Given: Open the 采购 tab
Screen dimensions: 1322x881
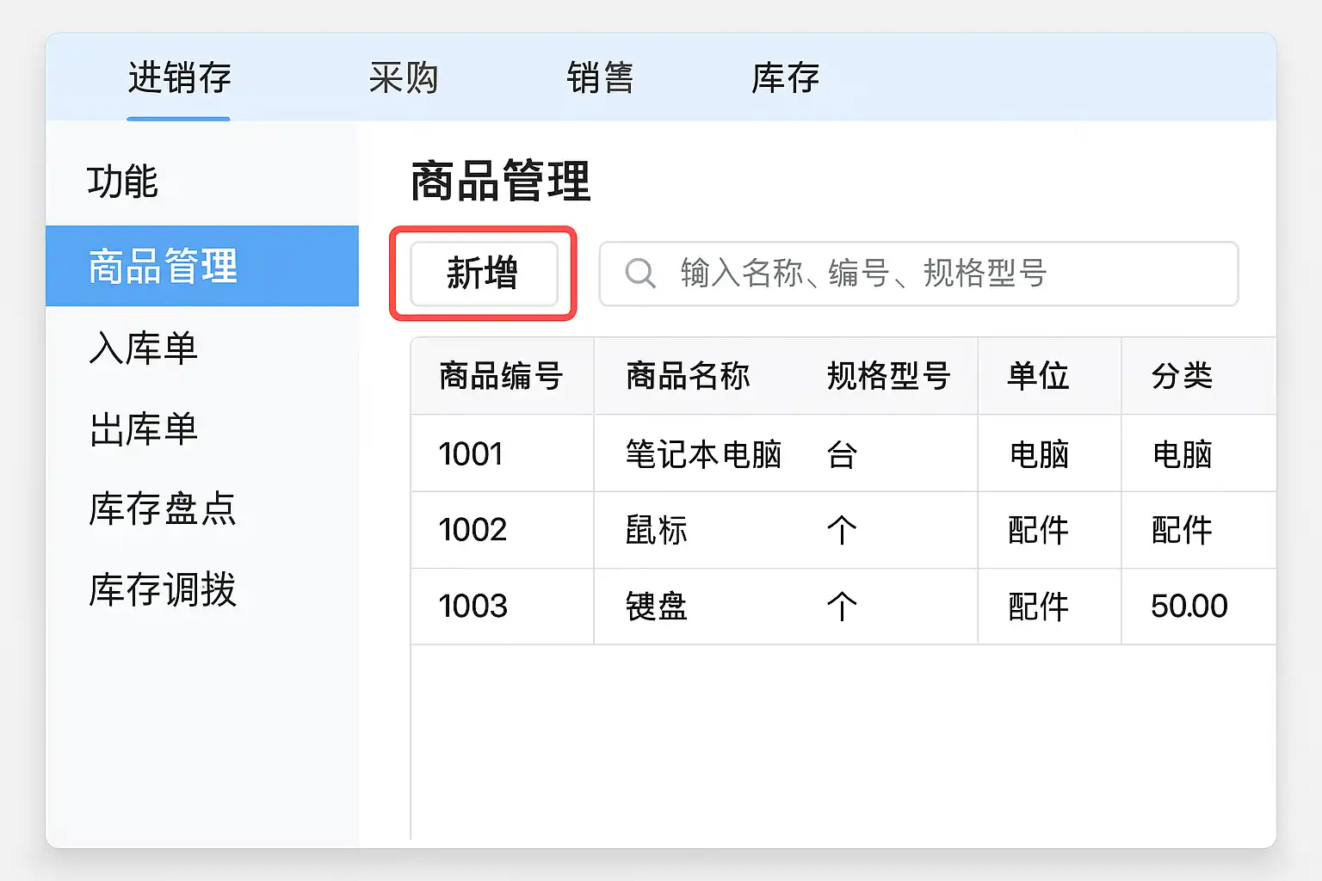Looking at the screenshot, I should (404, 78).
